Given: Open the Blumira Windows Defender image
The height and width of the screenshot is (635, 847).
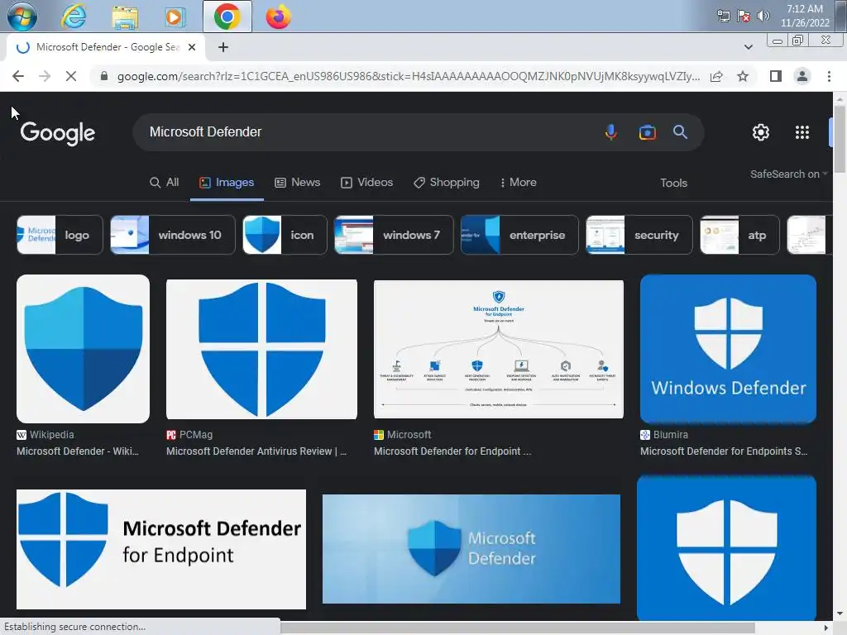Looking at the screenshot, I should point(728,349).
